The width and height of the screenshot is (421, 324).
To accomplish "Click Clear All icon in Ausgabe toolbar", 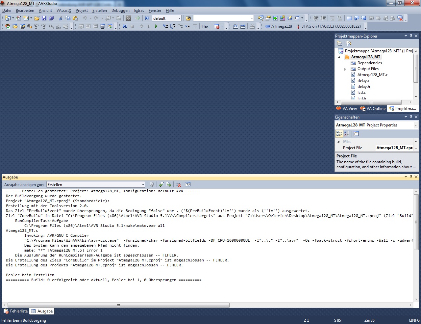I will 178,184.
